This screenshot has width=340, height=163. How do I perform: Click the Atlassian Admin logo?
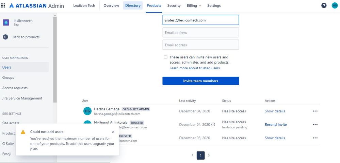click(37, 6)
